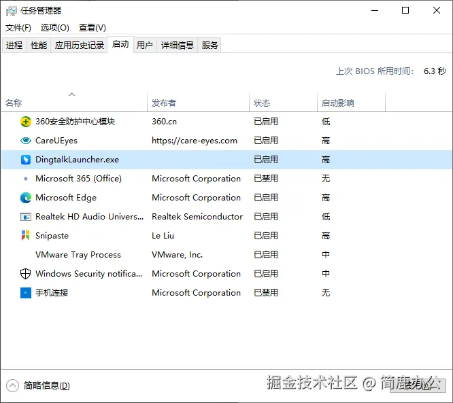Click 中 impact in VMware Tray row
The width and height of the screenshot is (453, 403).
click(326, 255)
